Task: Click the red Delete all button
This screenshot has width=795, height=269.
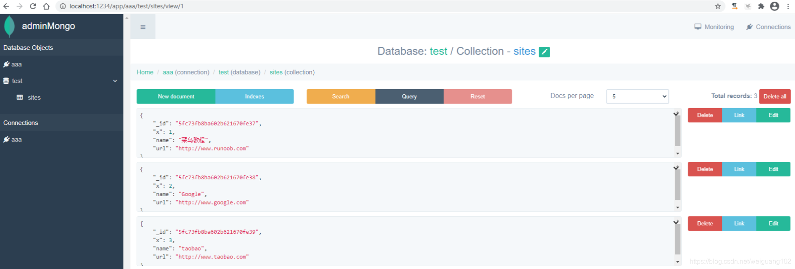Action: [x=775, y=96]
